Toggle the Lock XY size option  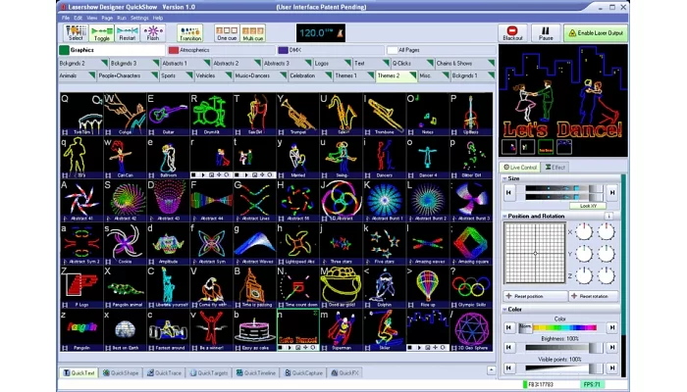[588, 206]
